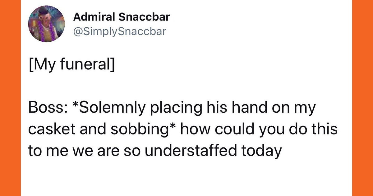Select the word casket in the tweet

click(x=48, y=130)
